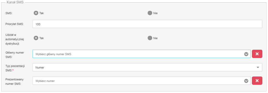Expand the Wybierz numer combo box
This screenshot has width=268, height=93.
(142, 81)
